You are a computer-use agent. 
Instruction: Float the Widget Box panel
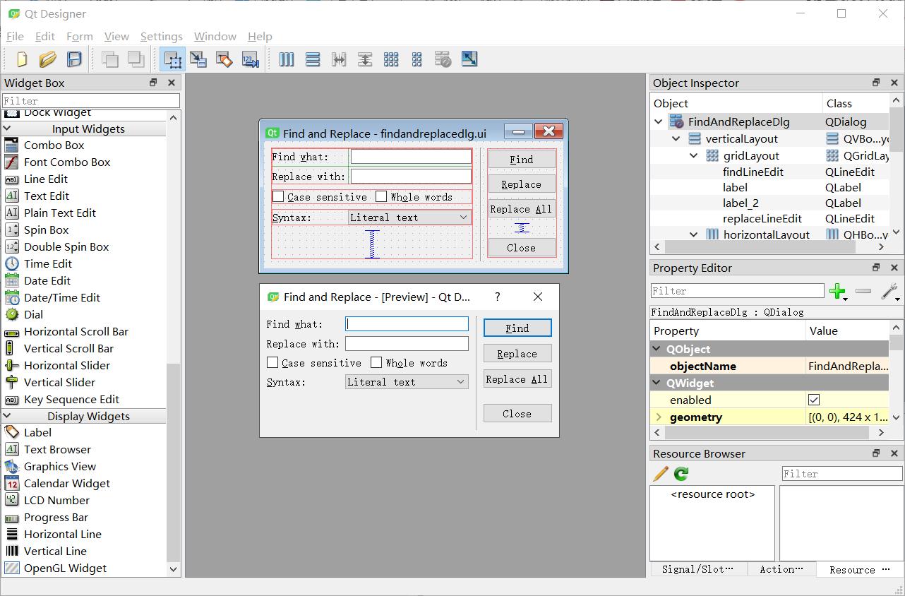point(153,83)
